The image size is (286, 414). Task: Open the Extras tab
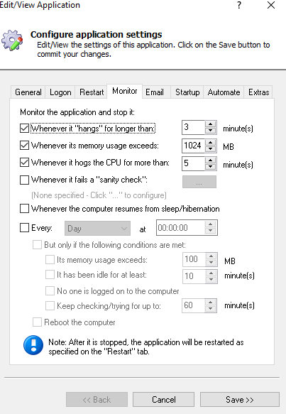tap(258, 92)
